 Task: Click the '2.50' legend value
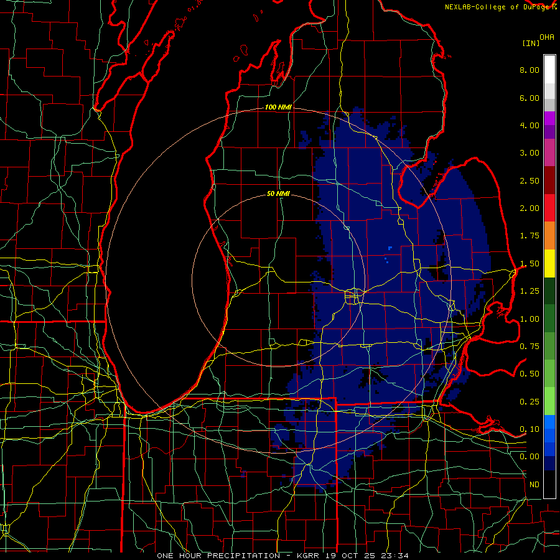[x=530, y=180]
